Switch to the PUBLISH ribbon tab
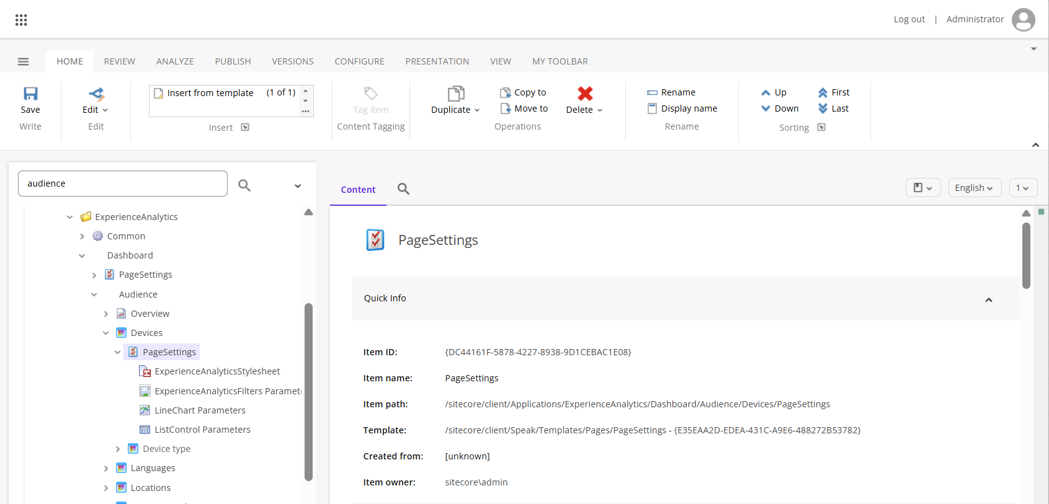Viewport: 1049px width, 504px height. [233, 61]
